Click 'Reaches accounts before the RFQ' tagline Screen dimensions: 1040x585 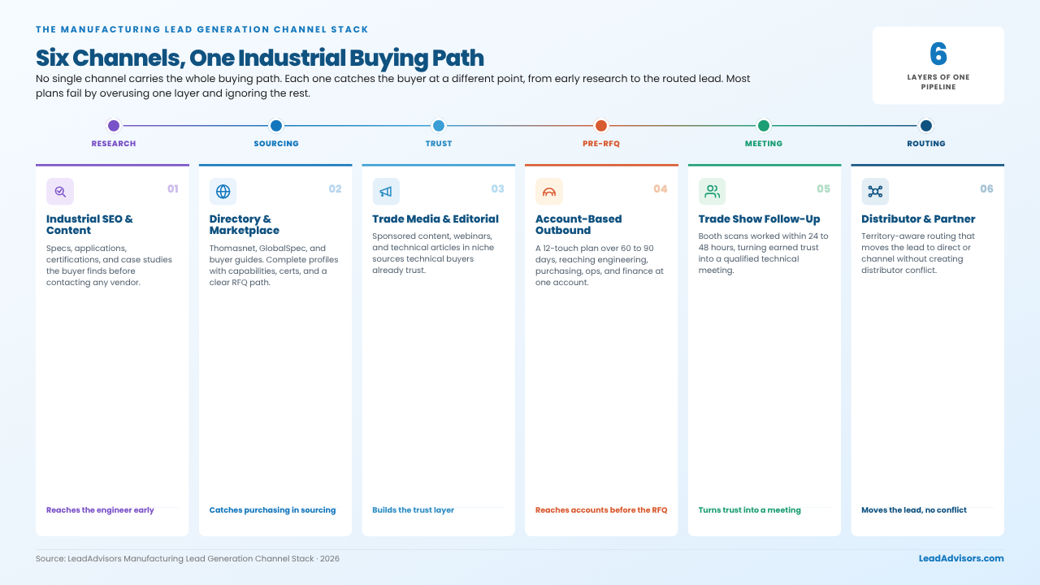(601, 510)
